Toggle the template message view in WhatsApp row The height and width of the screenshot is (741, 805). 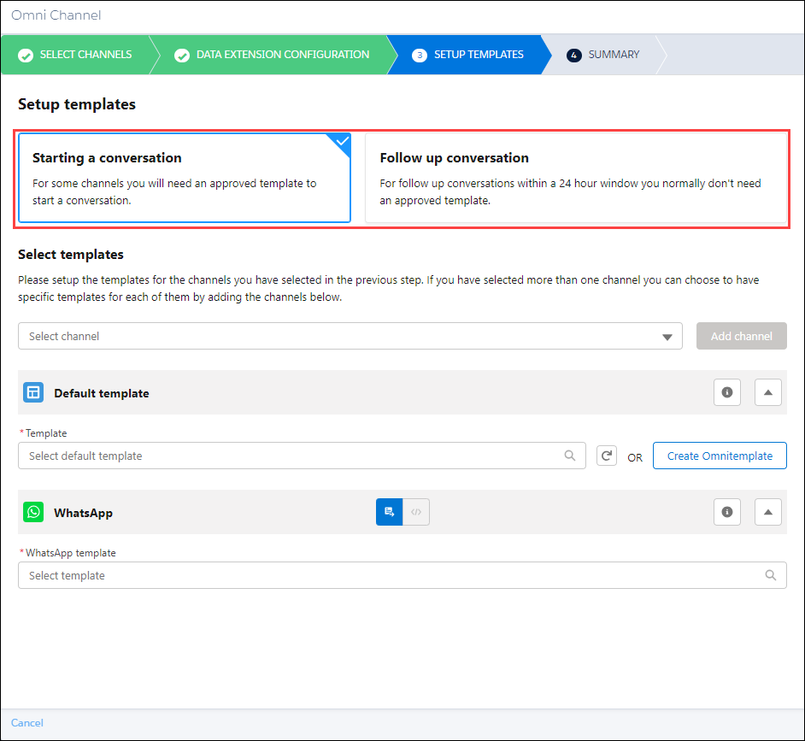(x=389, y=511)
